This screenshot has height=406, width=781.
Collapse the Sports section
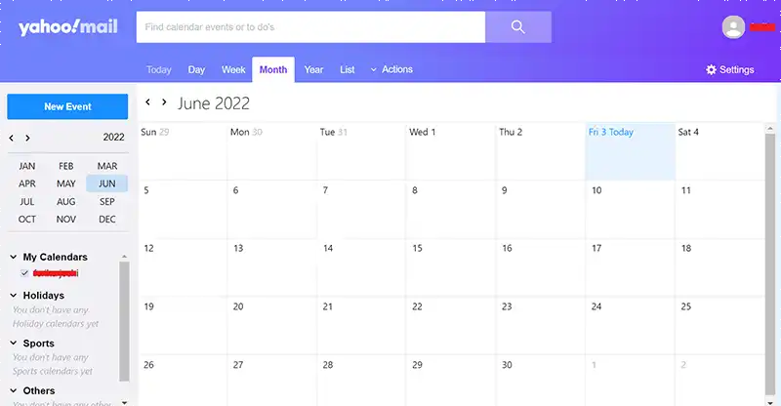[14, 344]
